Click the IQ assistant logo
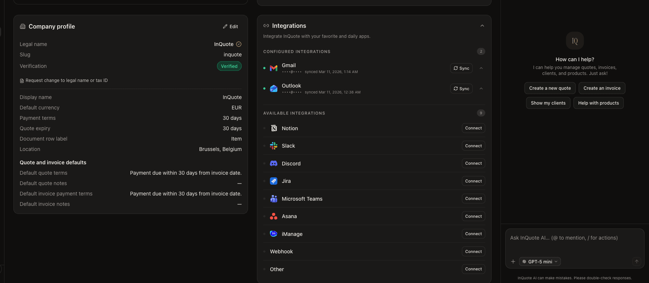649x283 pixels. 575,41
